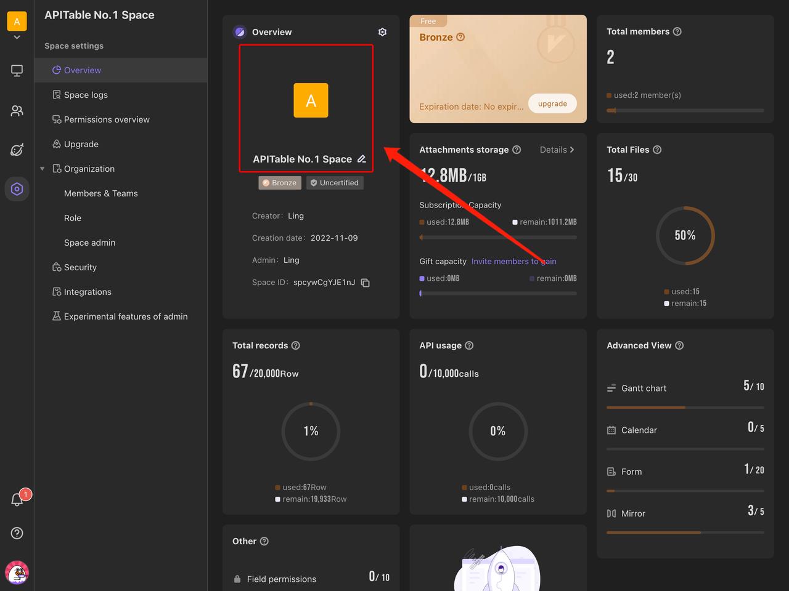This screenshot has width=789, height=591.
Task: Click the Creation date 2022-11-09 text
Action: pos(334,238)
